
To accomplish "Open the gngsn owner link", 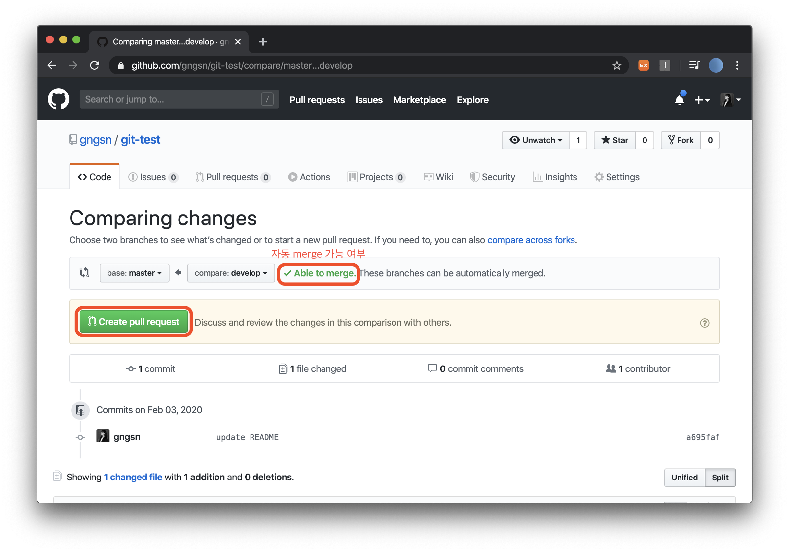I will click(x=96, y=140).
